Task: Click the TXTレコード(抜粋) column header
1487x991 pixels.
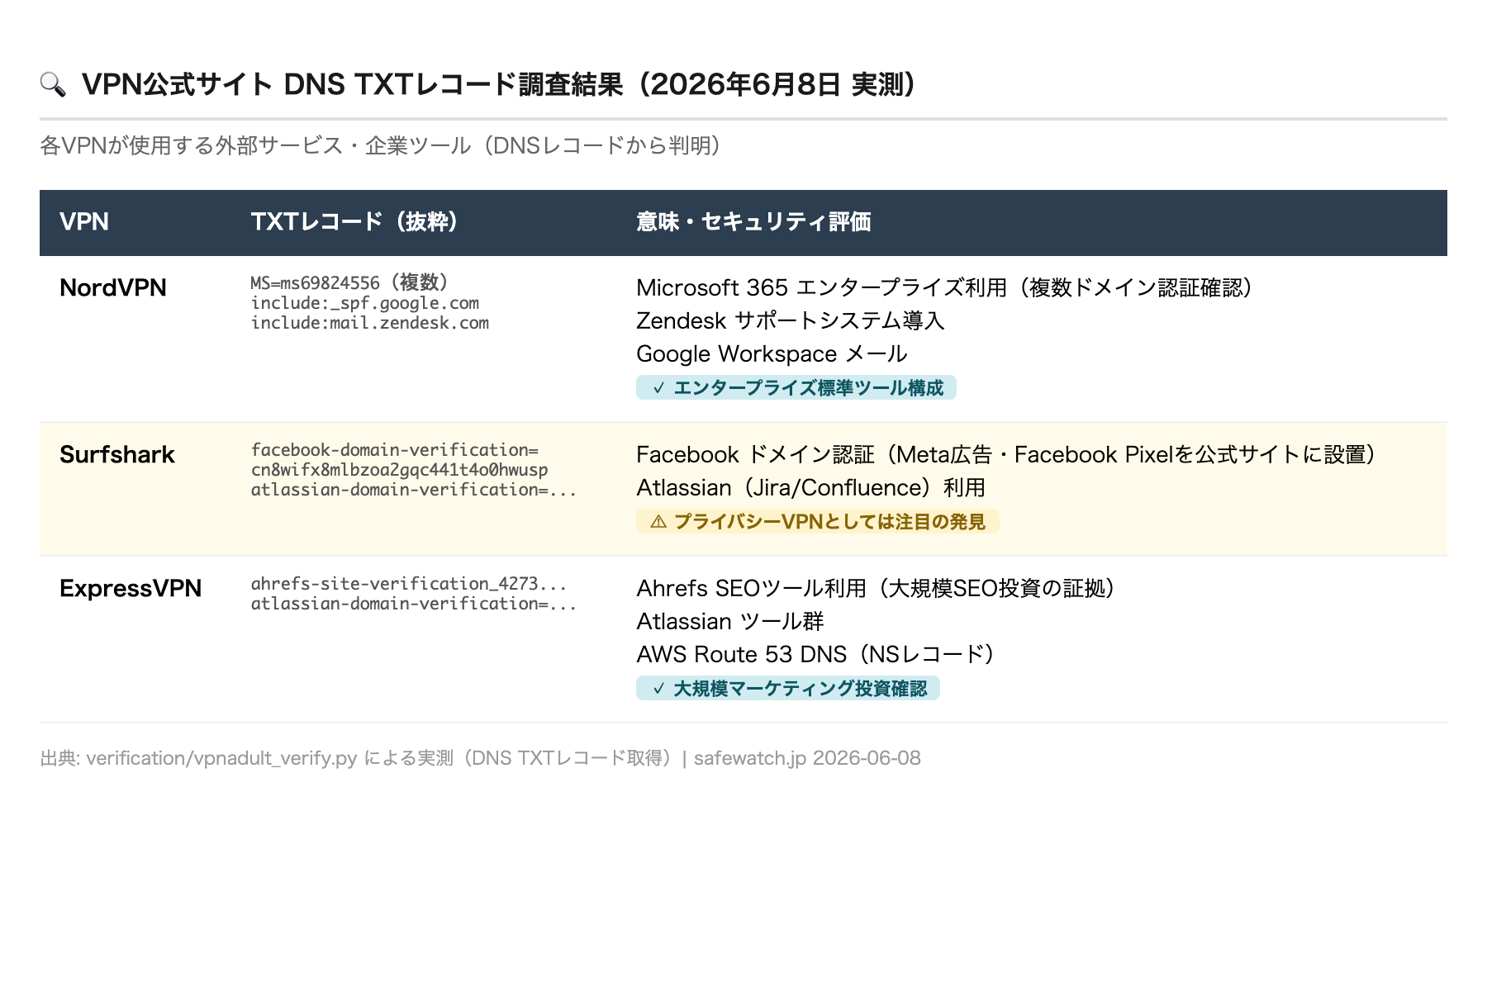Action: click(355, 221)
